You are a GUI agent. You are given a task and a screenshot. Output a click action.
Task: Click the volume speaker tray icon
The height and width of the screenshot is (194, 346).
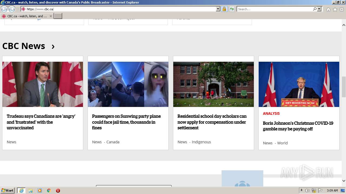tap(307, 190)
